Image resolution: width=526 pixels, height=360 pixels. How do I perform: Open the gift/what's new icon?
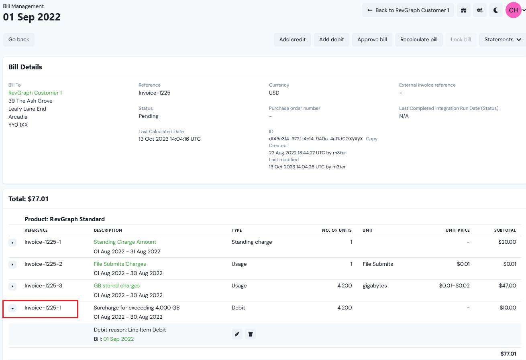pyautogui.click(x=463, y=10)
